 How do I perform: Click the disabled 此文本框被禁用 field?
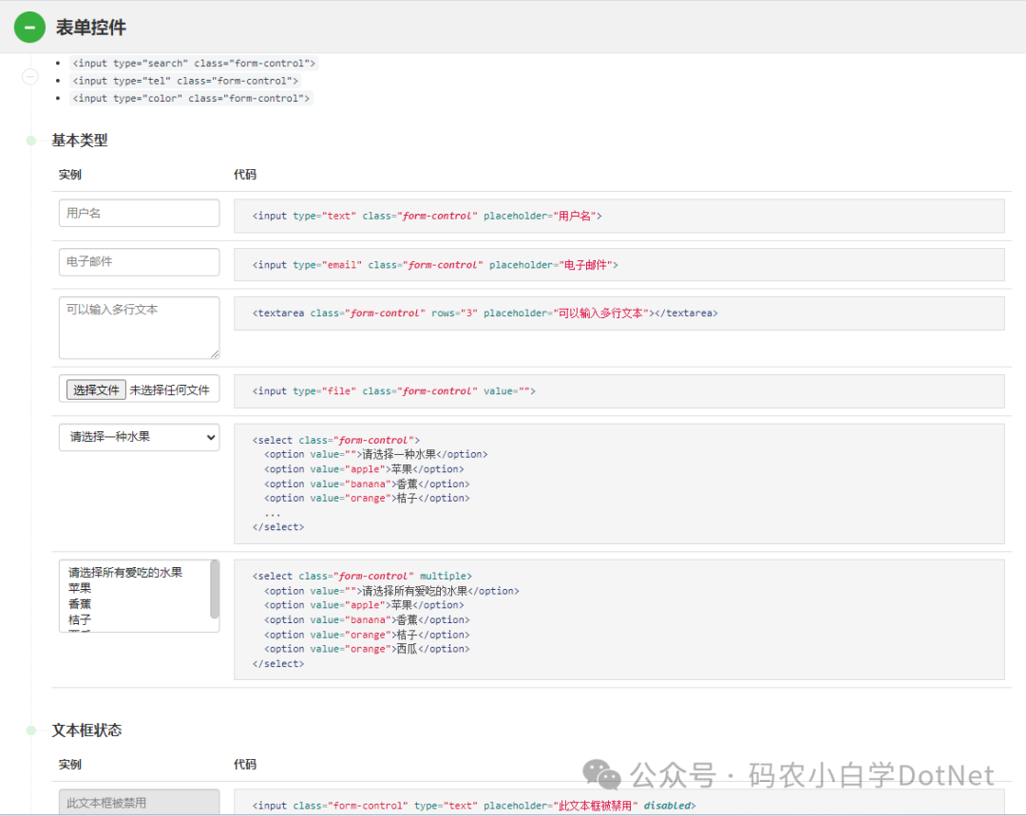click(139, 803)
